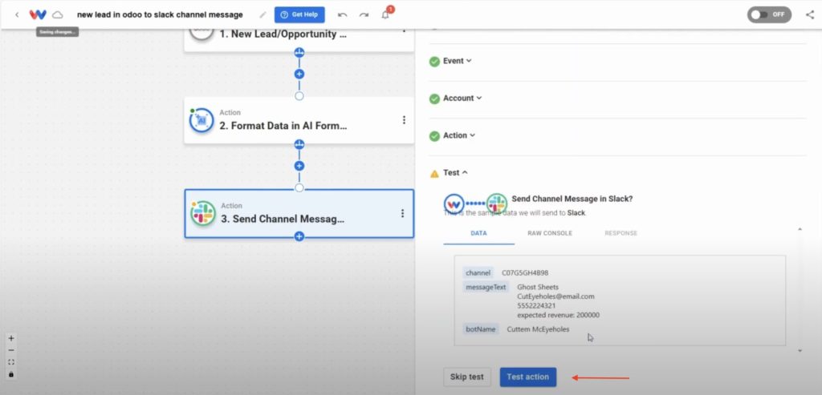Viewport: 822px width, 395px height.
Task: Redo the last change
Action: pyautogui.click(x=364, y=14)
